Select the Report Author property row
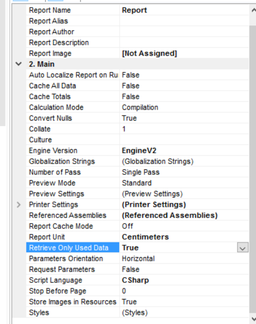 137,32
